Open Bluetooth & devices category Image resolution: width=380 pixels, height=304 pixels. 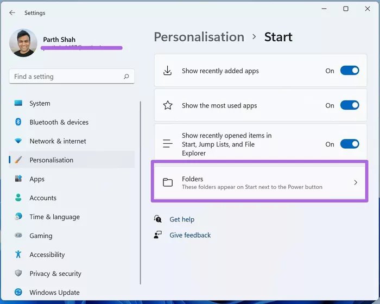[x=72, y=122]
